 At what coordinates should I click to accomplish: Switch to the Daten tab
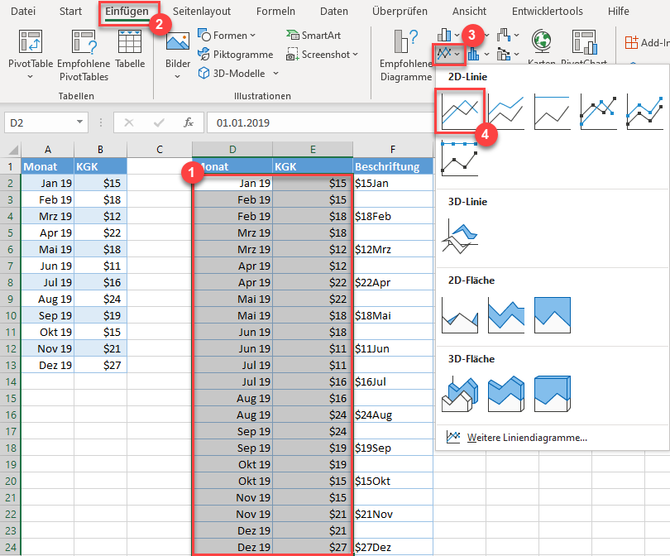coord(333,11)
